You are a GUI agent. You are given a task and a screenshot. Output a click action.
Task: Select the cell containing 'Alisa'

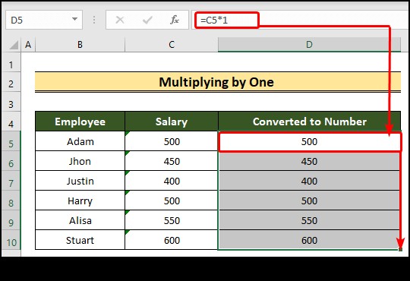(x=80, y=220)
